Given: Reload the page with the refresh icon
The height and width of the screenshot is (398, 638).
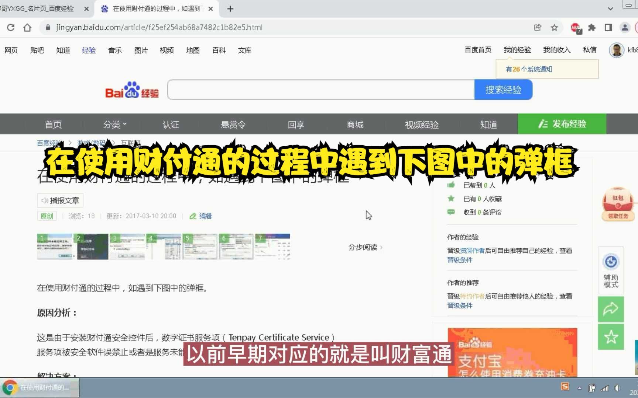Looking at the screenshot, I should 11,27.
